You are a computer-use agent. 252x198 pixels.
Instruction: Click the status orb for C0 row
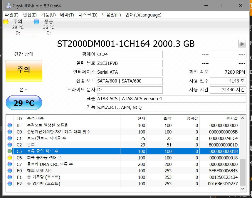pos(10,132)
